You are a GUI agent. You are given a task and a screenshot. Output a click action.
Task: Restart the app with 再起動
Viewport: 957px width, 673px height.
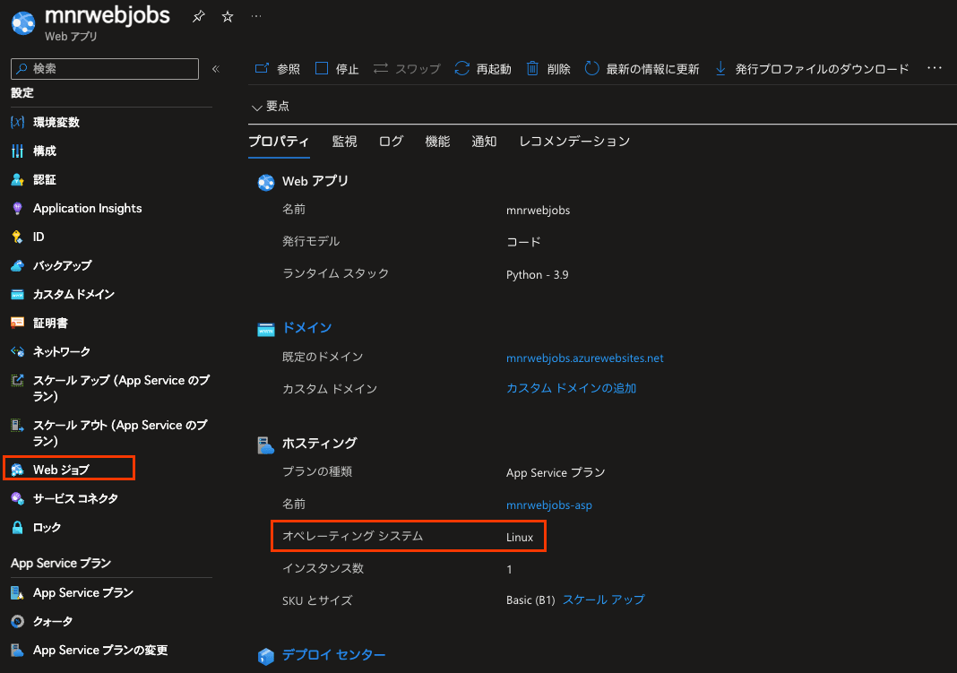pos(483,69)
